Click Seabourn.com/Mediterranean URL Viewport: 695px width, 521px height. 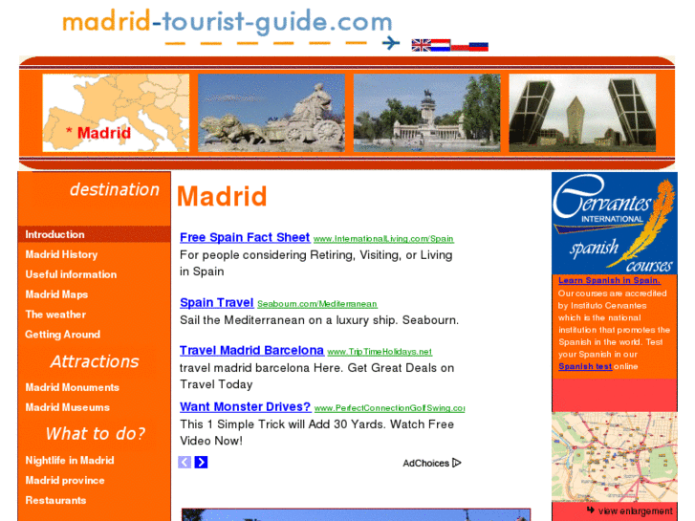(317, 304)
